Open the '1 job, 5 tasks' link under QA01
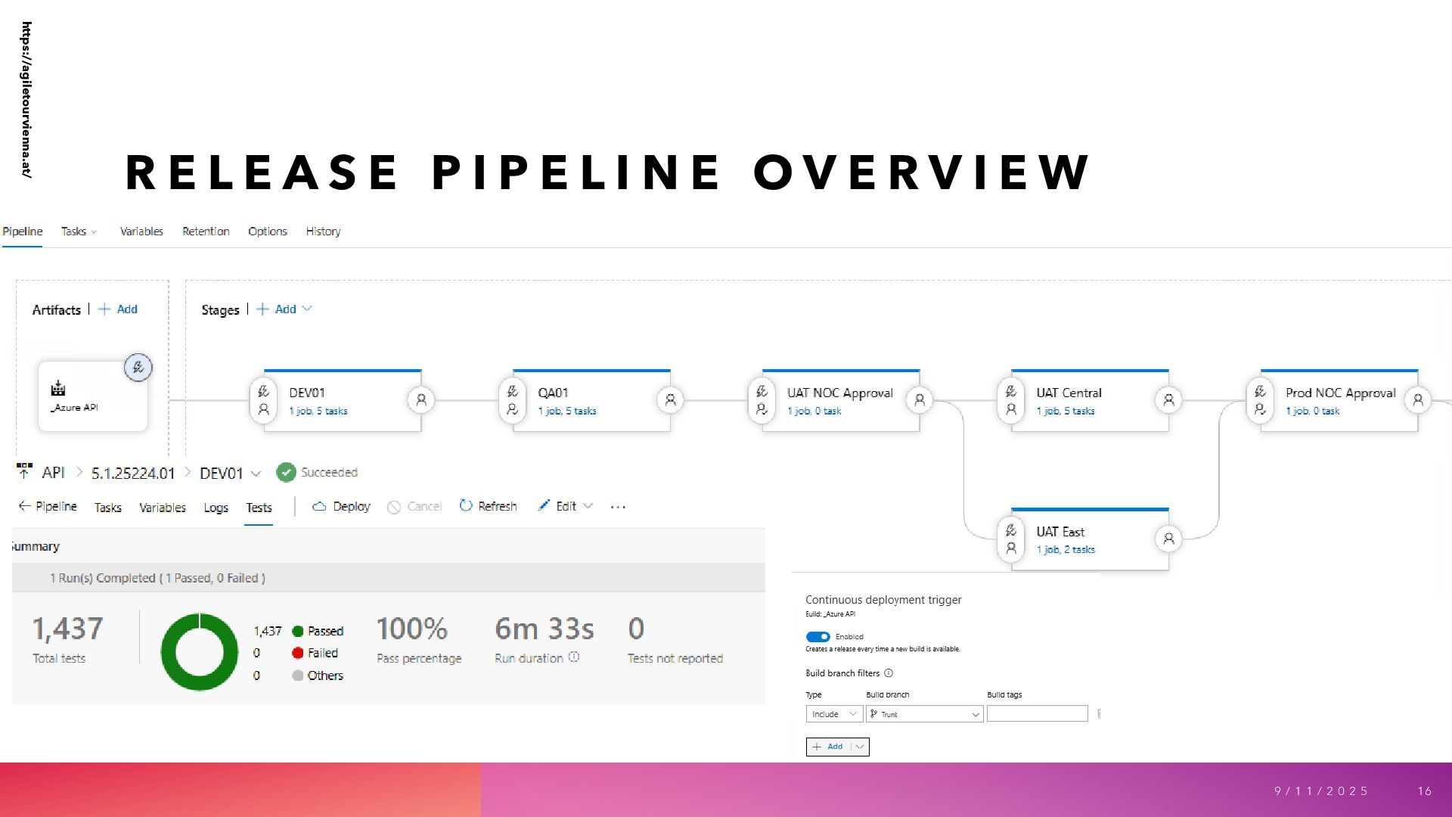1452x817 pixels. [x=566, y=411]
